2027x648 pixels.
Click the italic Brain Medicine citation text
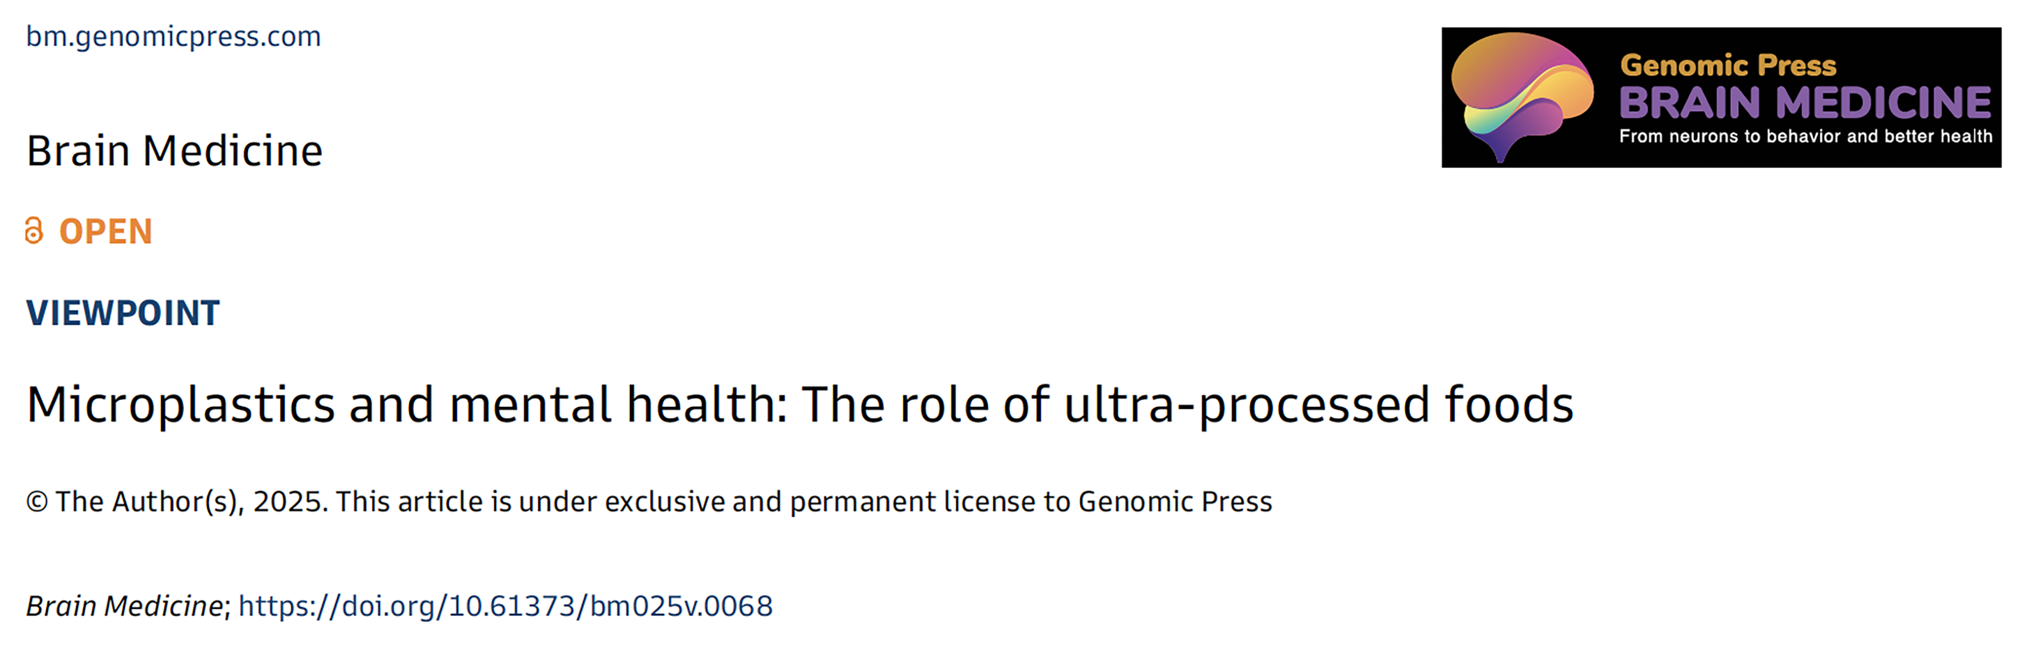pos(125,606)
